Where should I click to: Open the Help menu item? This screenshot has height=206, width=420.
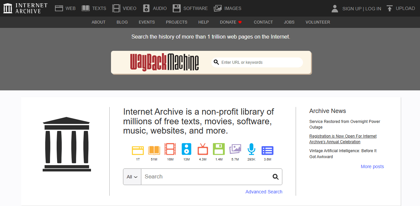point(204,22)
